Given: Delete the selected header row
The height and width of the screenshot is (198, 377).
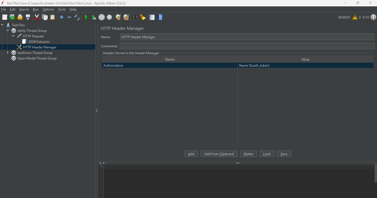Looking at the screenshot, I should 248,154.
